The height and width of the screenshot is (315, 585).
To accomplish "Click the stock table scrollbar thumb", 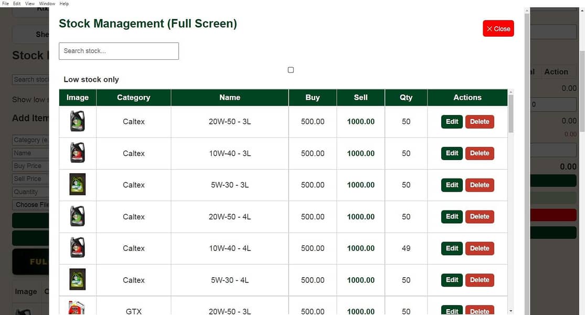I will pyautogui.click(x=510, y=113).
